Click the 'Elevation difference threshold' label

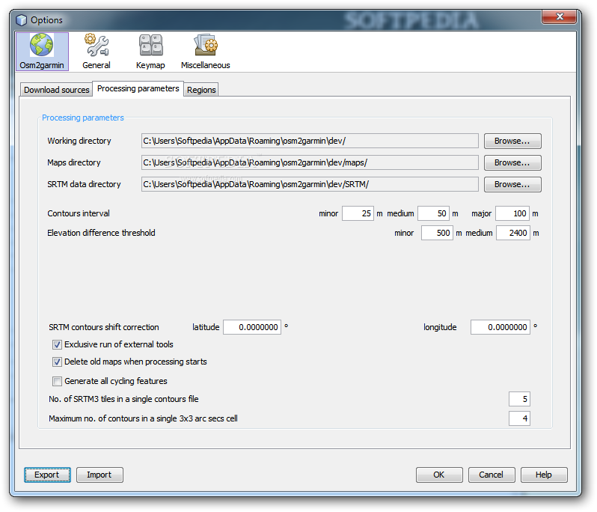pos(101,233)
